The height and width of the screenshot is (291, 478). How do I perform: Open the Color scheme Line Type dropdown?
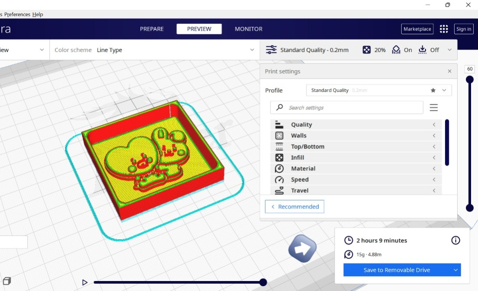click(154, 50)
